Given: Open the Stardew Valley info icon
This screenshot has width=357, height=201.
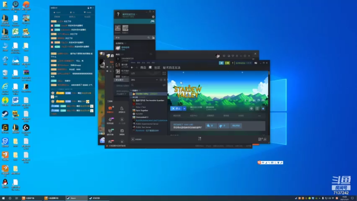Looking at the screenshot, I should click(x=257, y=109).
